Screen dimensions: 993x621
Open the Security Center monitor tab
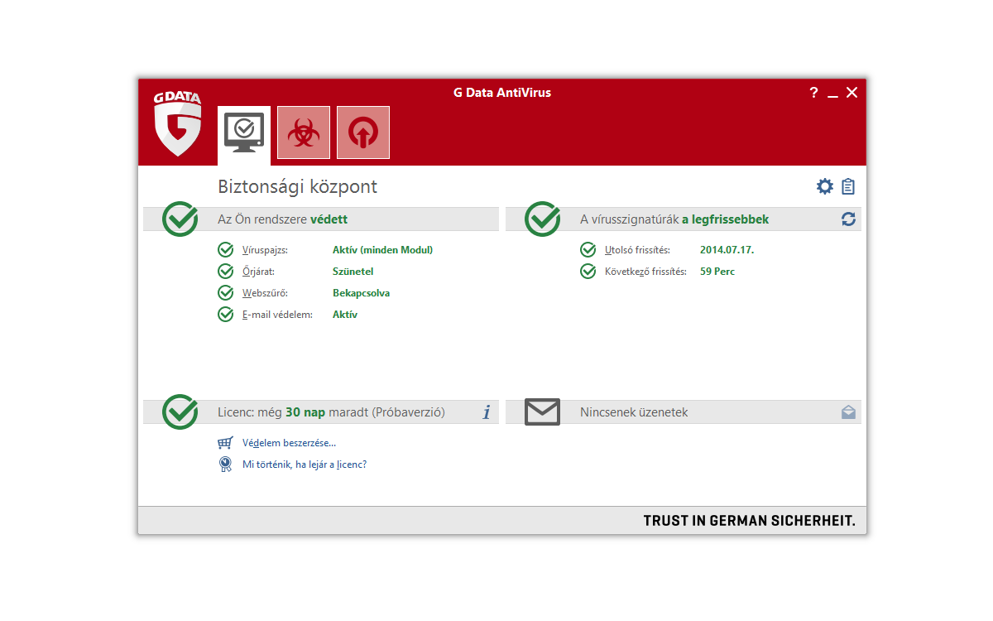[x=244, y=136]
